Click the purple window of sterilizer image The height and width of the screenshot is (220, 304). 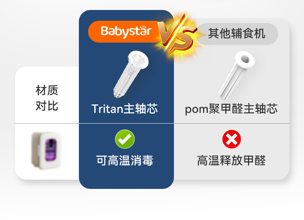51,151
